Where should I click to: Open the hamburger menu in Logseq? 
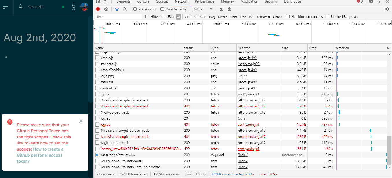5,7
